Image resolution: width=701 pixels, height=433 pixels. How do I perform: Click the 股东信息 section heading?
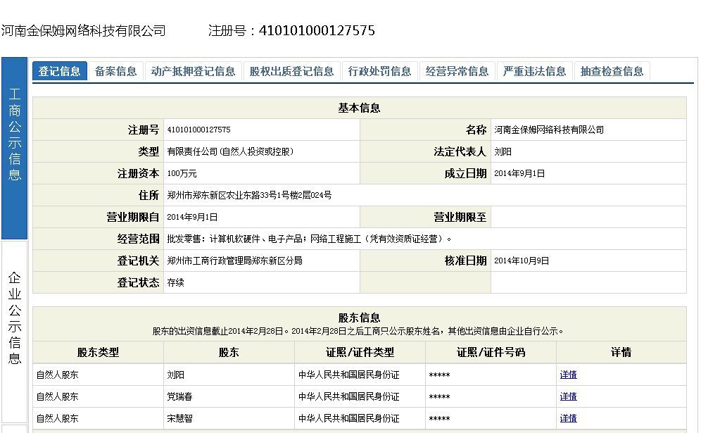point(360,318)
